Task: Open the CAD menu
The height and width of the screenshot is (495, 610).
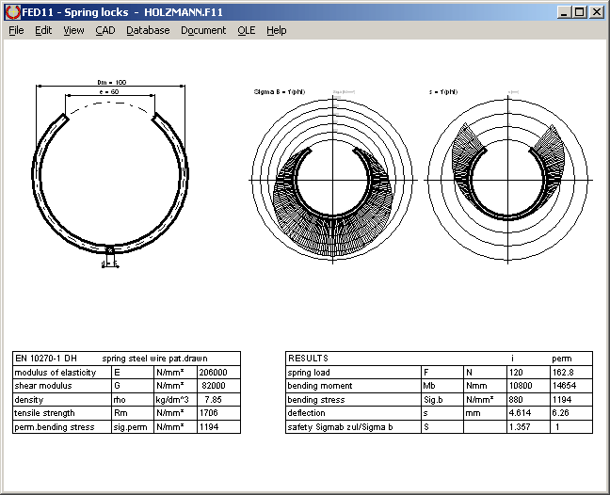Action: (104, 30)
